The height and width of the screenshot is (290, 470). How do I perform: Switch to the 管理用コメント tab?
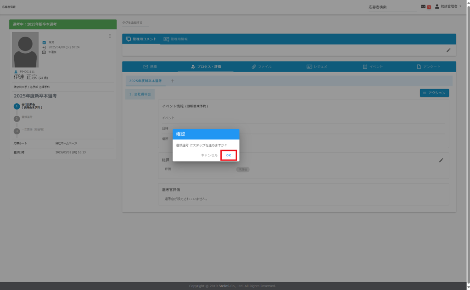tap(141, 39)
